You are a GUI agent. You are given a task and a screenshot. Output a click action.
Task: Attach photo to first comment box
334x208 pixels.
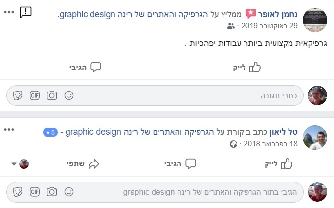[52, 95]
